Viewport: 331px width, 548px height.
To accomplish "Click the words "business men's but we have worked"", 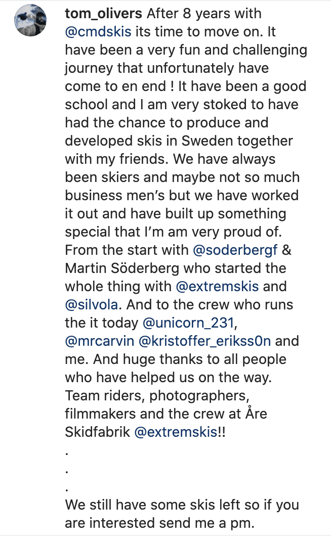I will click(x=182, y=195).
